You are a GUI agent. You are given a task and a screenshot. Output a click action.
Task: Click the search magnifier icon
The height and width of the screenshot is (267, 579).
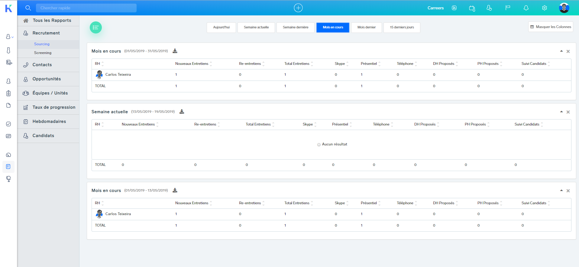28,8
